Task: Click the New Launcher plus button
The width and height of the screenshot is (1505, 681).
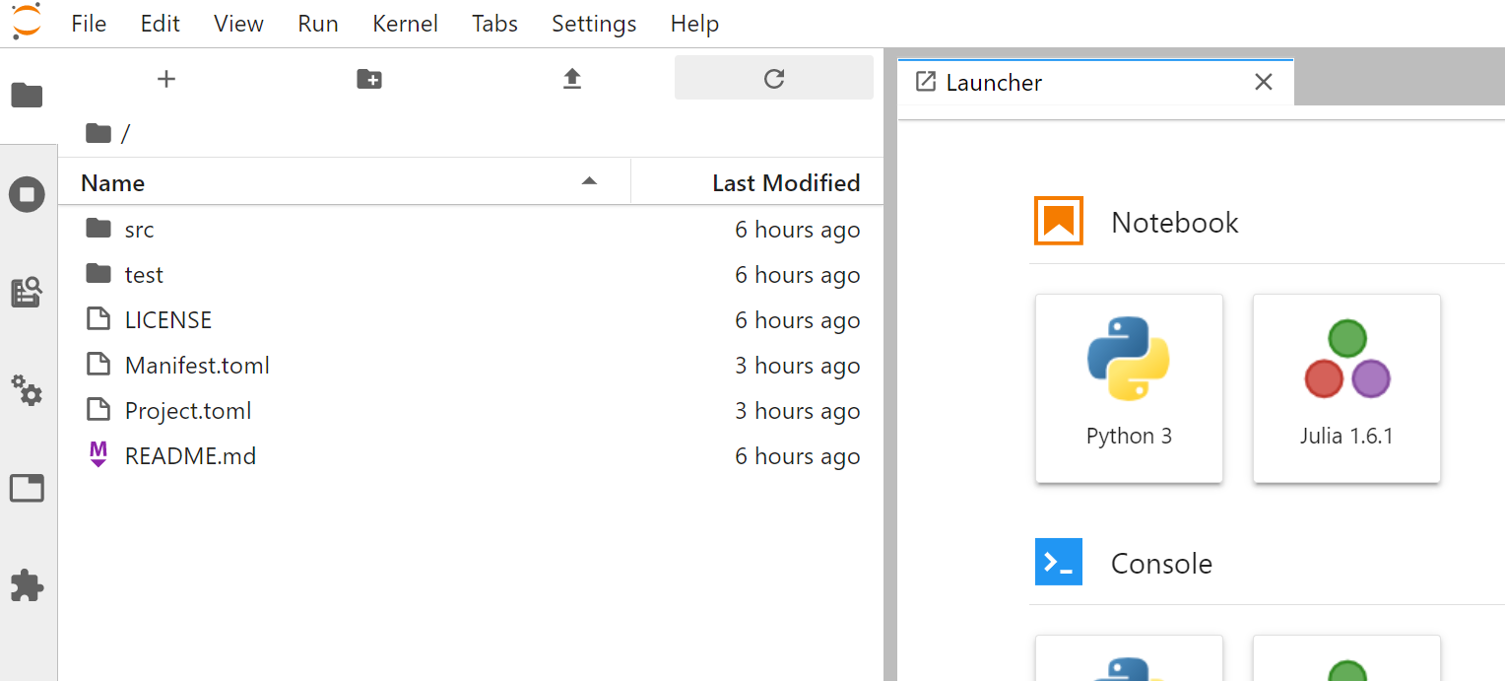Action: pos(166,79)
